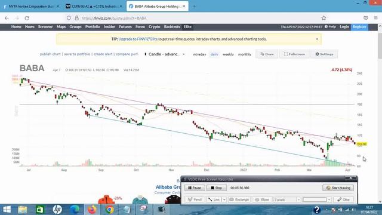Click the compare perf. link
Image resolution: width=382 pixels, height=215 pixels.
[x=127, y=54]
